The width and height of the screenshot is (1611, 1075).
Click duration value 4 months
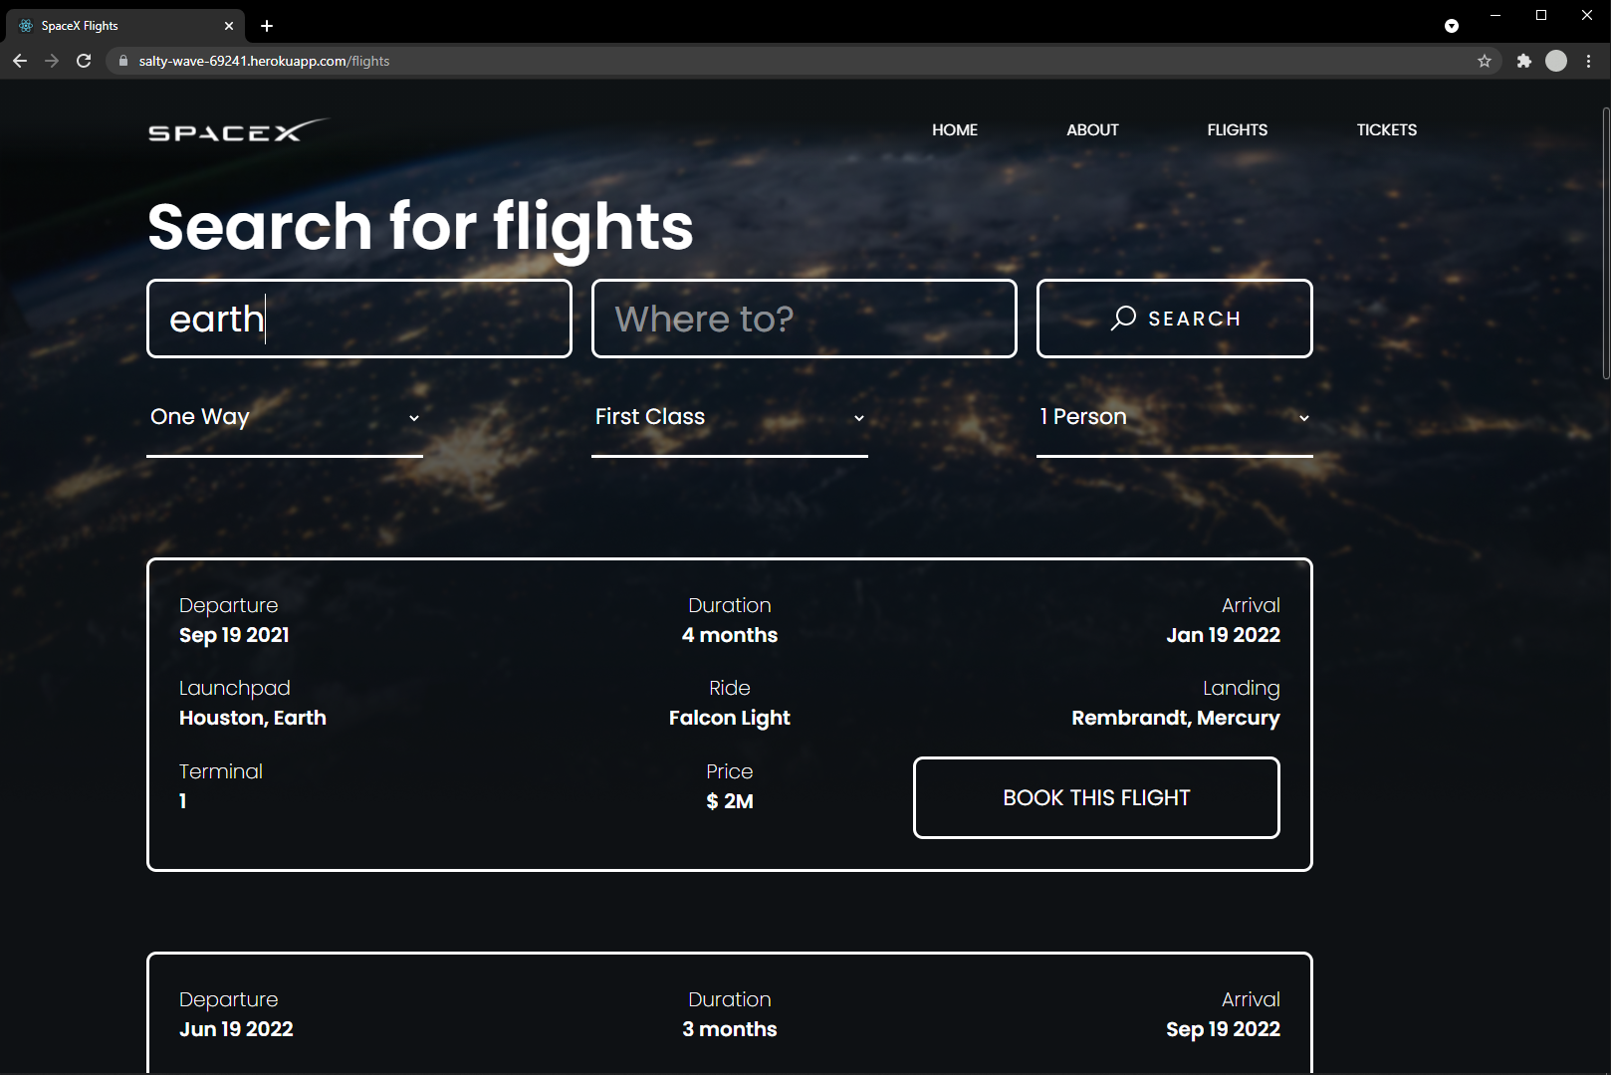730,635
